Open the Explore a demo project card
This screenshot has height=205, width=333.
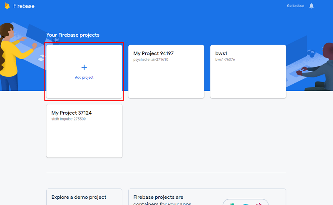pos(84,197)
